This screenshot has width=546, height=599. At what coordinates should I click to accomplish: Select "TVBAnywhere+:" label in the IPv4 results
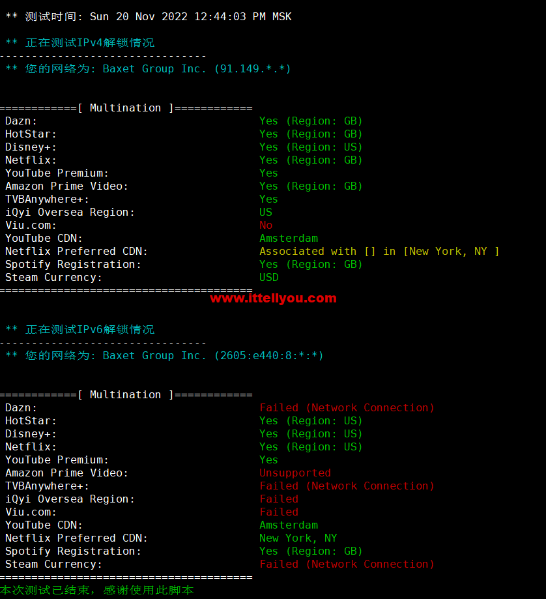[47, 199]
